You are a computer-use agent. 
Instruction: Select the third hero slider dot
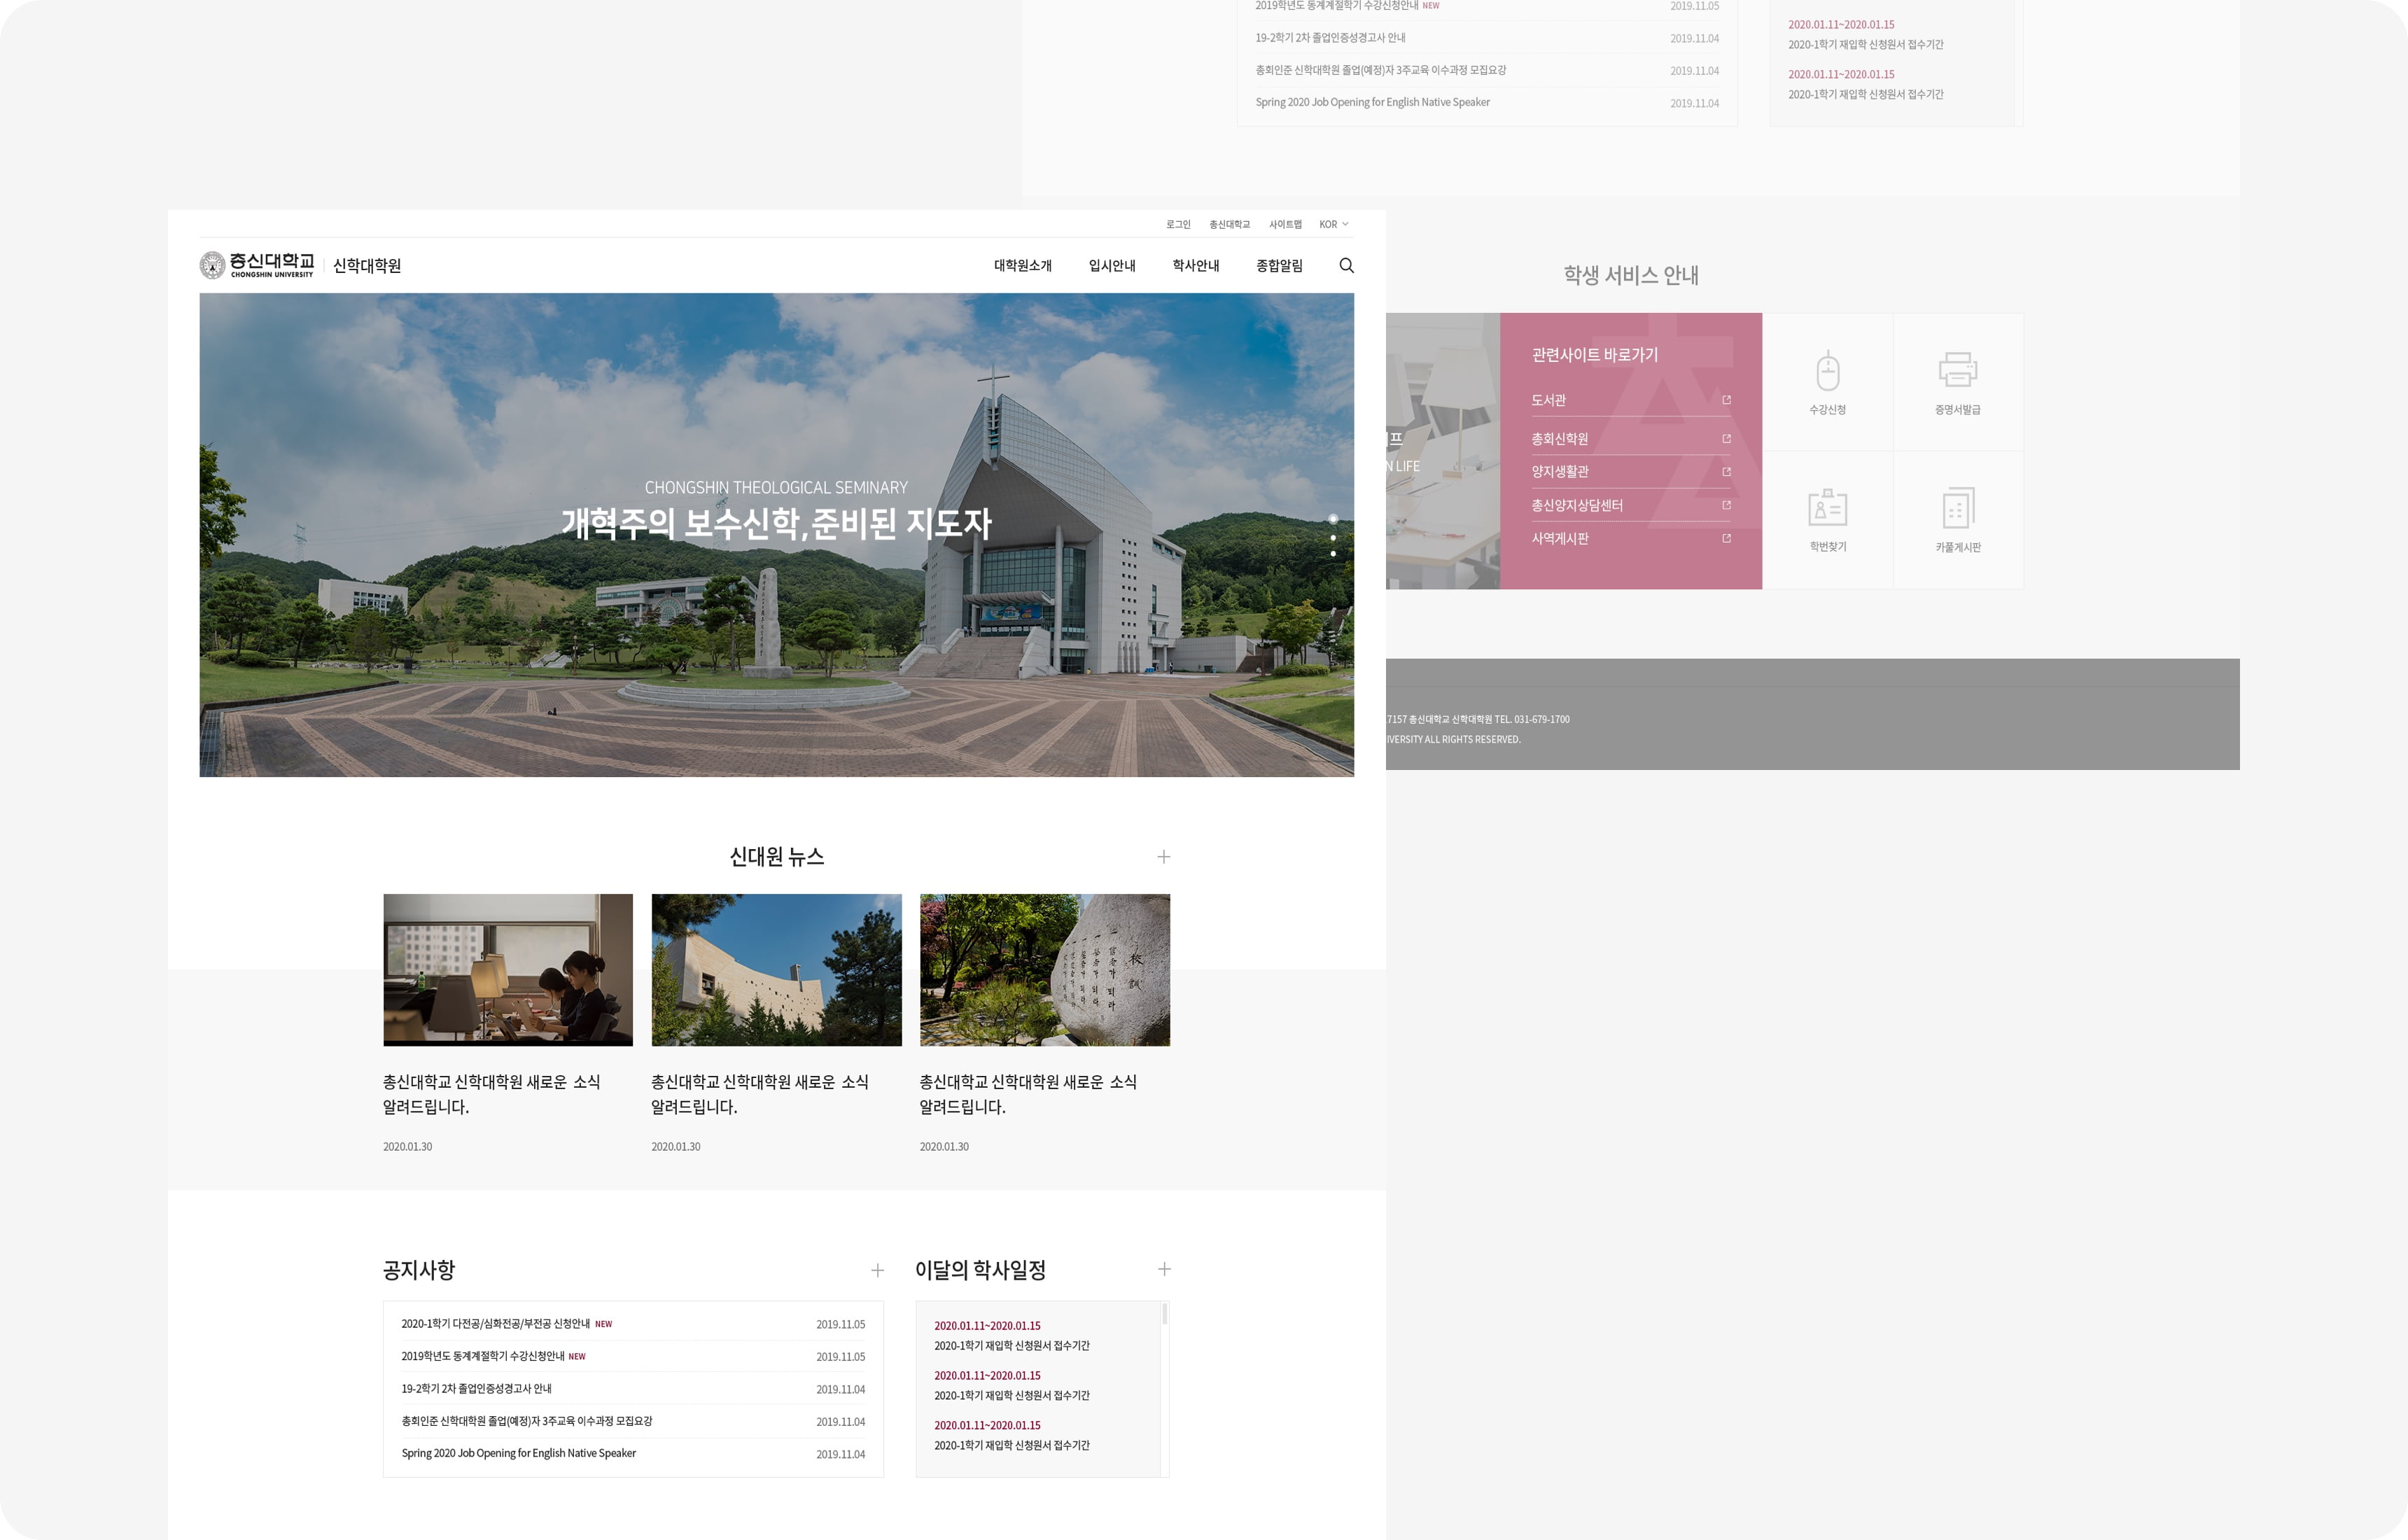(1333, 553)
